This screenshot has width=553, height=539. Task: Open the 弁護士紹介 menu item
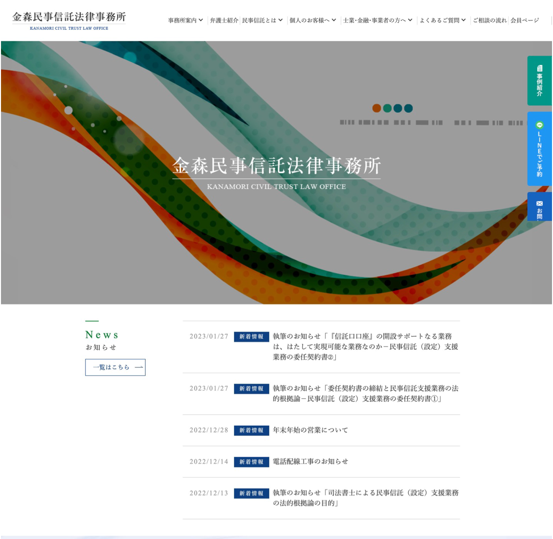[224, 20]
